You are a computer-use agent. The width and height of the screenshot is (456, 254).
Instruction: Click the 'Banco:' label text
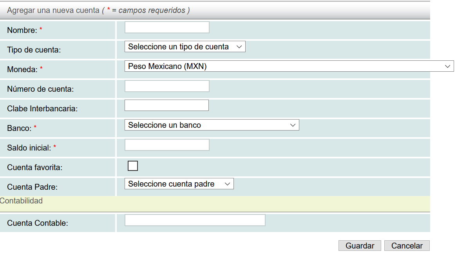(19, 128)
